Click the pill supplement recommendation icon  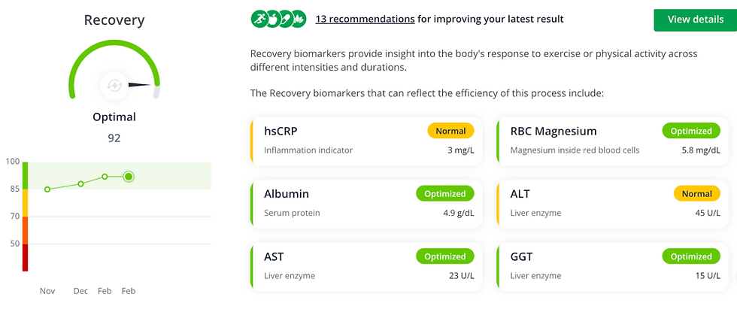285,20
